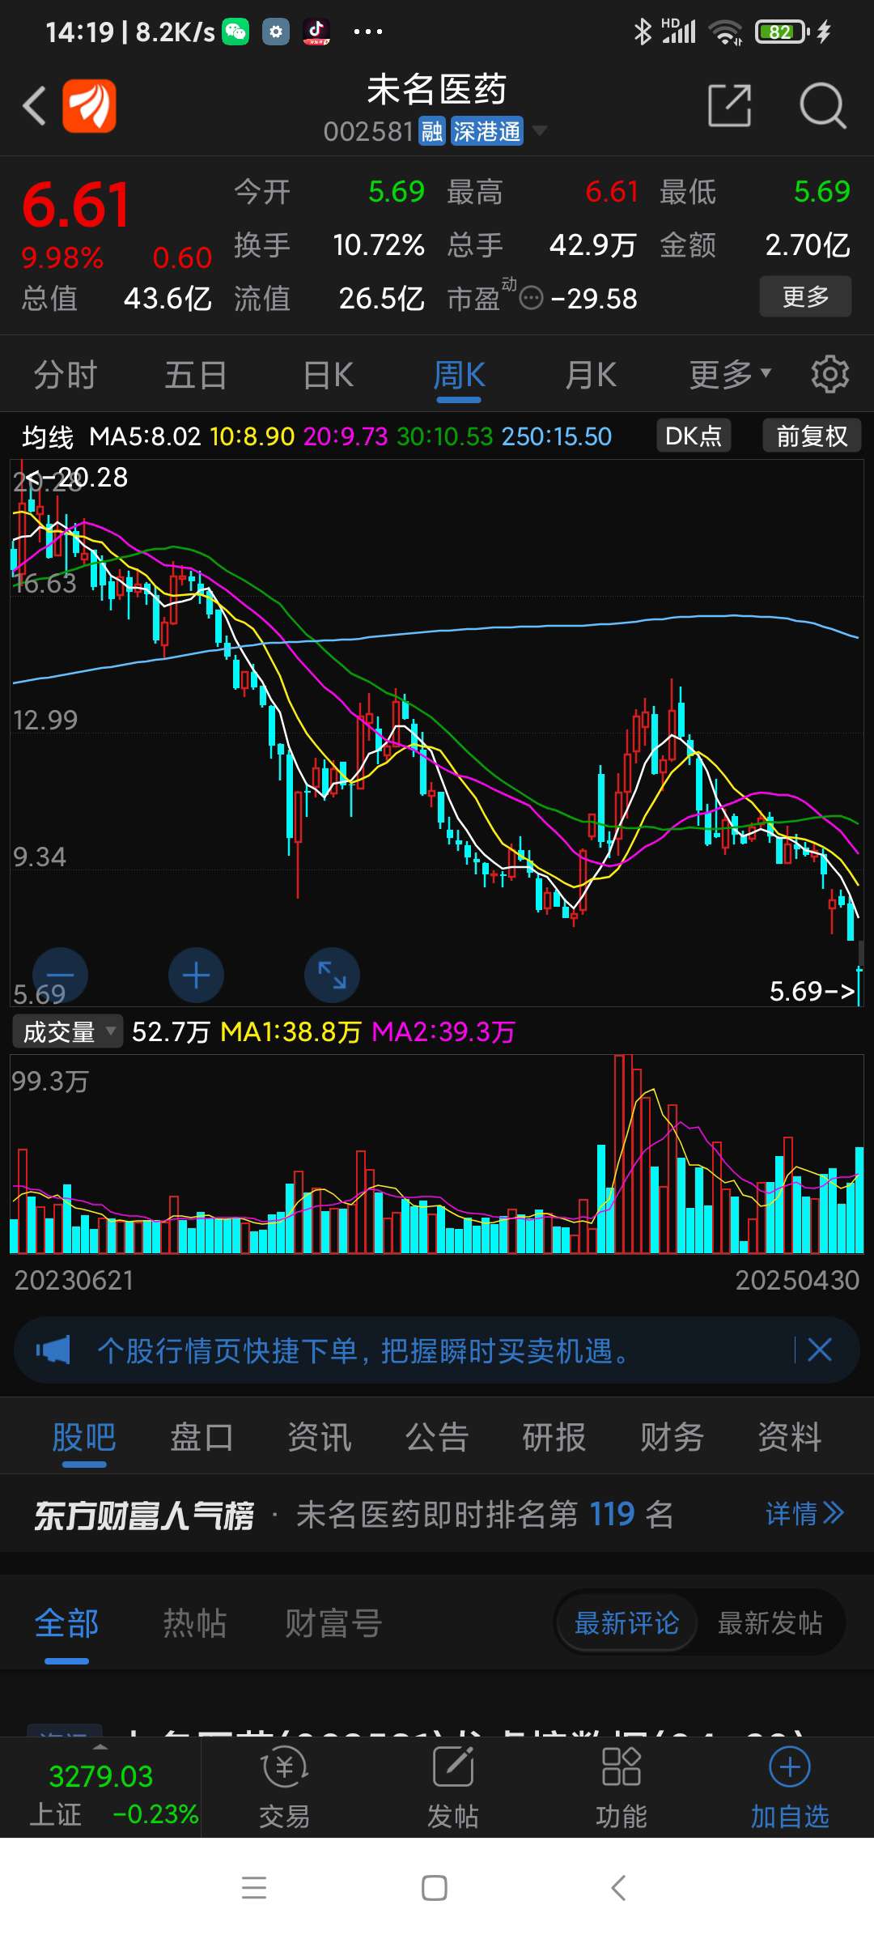This screenshot has width=874, height=1943.
Task: Tap the volume bar chart
Action: click(x=437, y=1154)
